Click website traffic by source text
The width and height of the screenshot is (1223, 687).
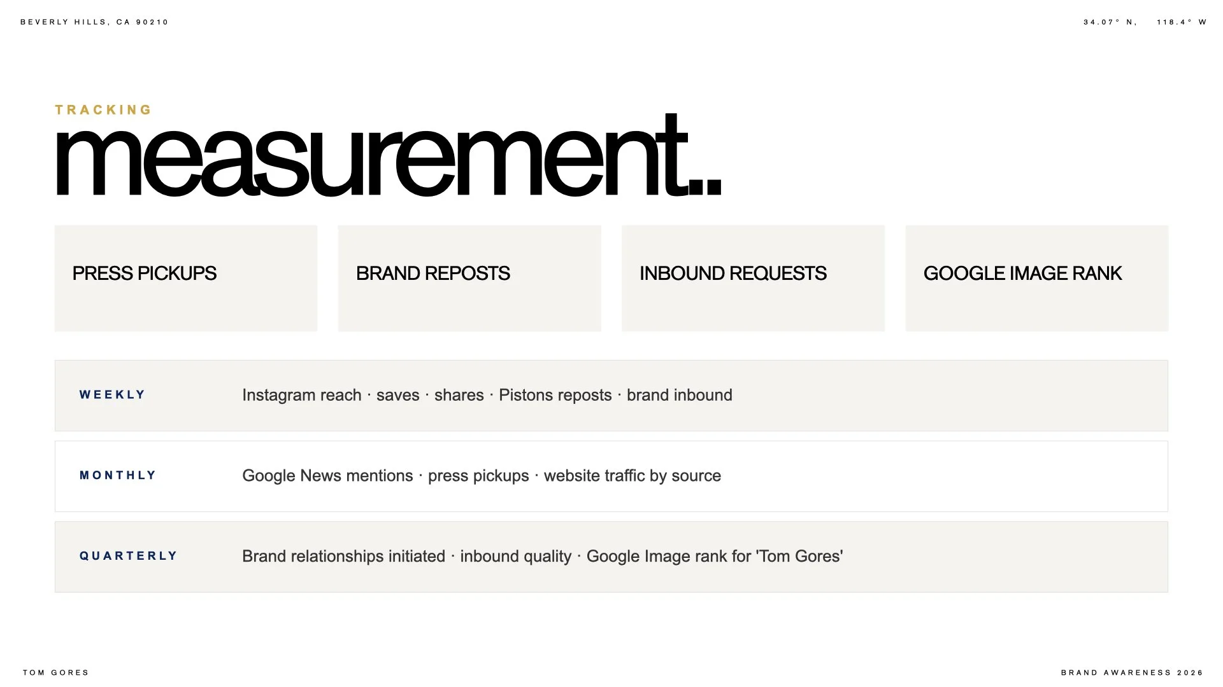[x=633, y=476]
